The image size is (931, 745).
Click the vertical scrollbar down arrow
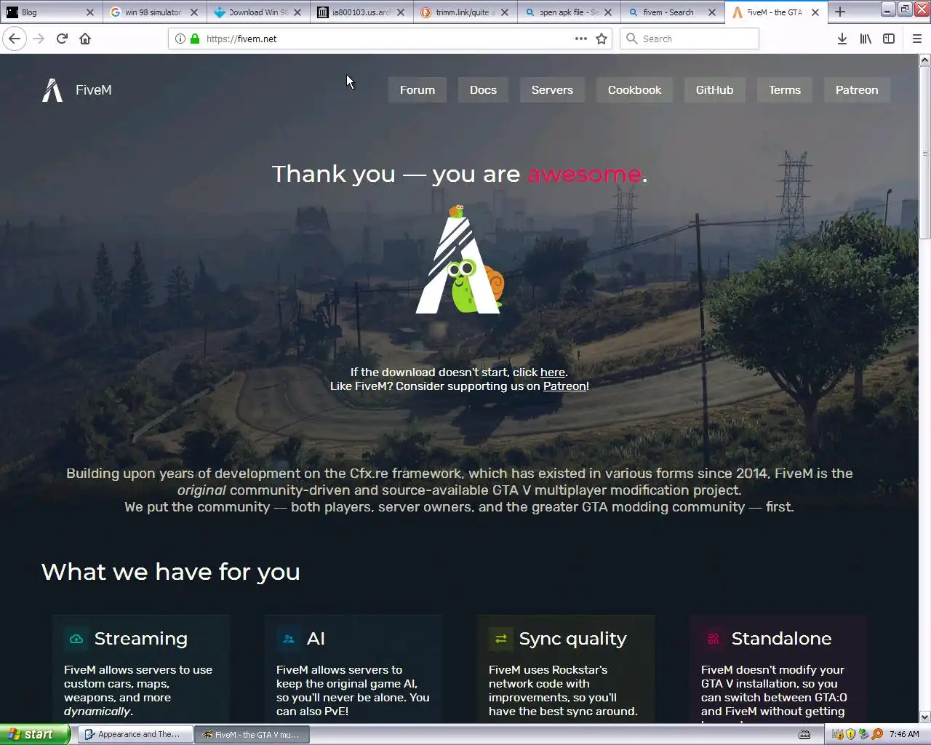click(x=925, y=717)
